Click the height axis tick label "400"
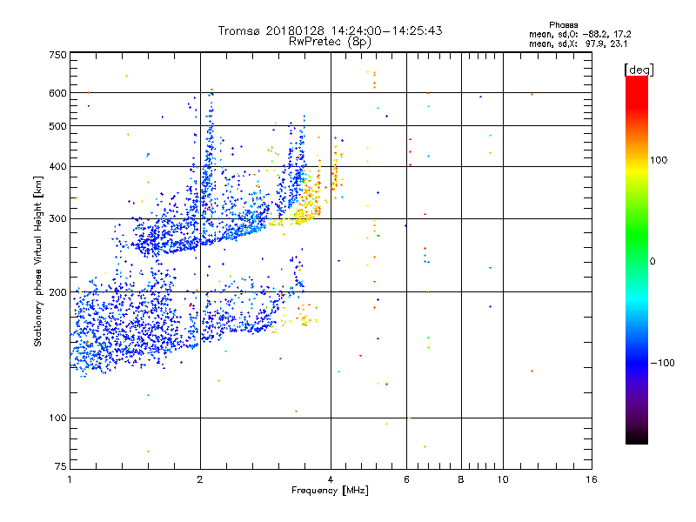696x522 pixels. click(x=57, y=167)
